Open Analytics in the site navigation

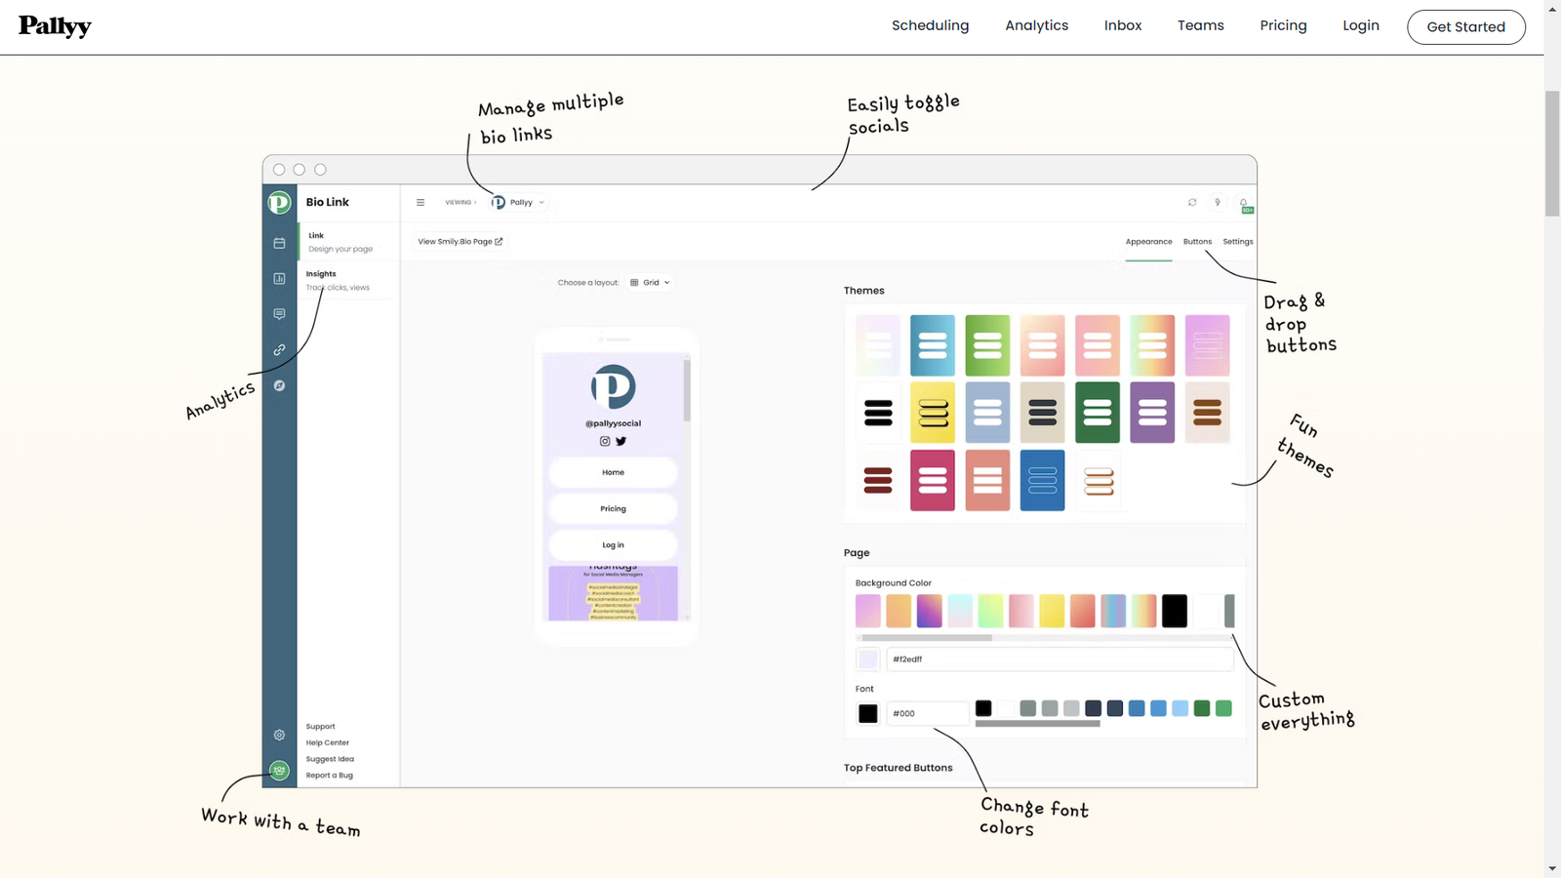(1036, 25)
